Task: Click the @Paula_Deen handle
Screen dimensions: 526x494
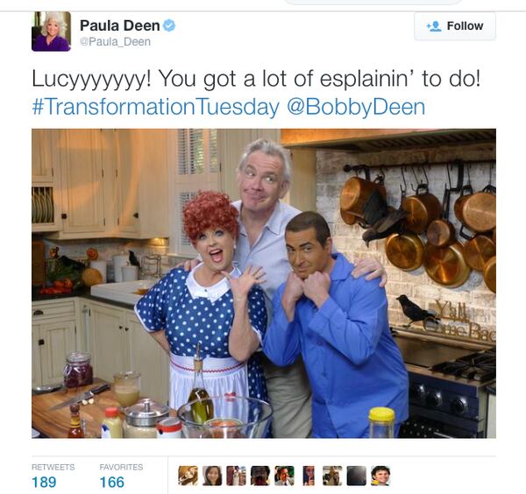Action: 115,42
